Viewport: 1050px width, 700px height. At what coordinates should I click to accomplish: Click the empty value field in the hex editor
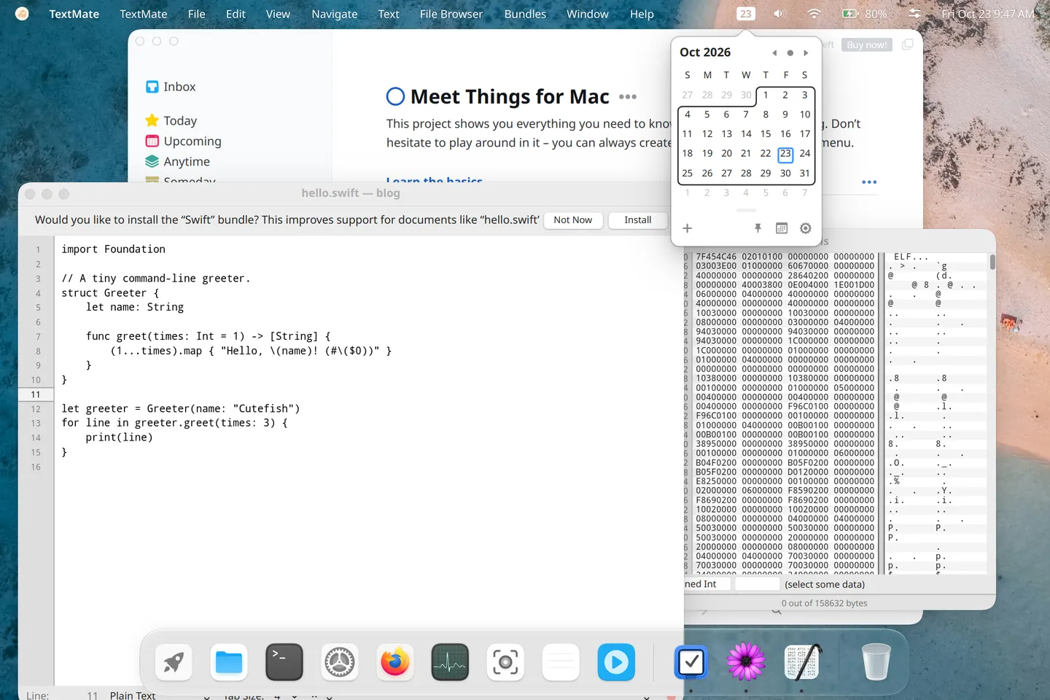[x=757, y=584]
